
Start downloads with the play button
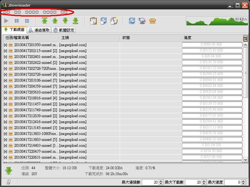click(x=6, y=21)
